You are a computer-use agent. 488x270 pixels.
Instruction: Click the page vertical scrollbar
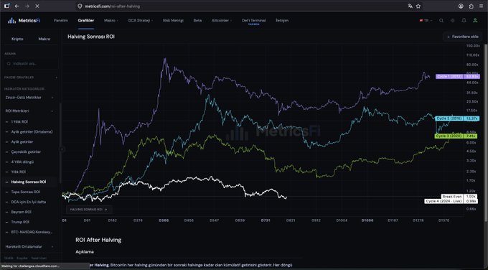[x=486, y=132]
